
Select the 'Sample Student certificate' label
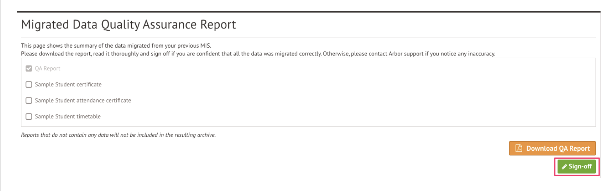(x=68, y=85)
